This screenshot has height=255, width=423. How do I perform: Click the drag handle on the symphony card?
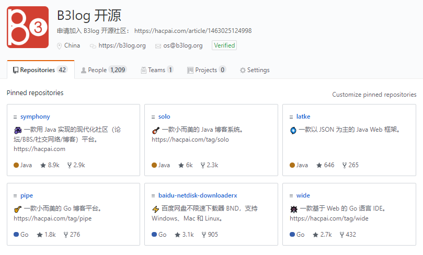pos(15,117)
